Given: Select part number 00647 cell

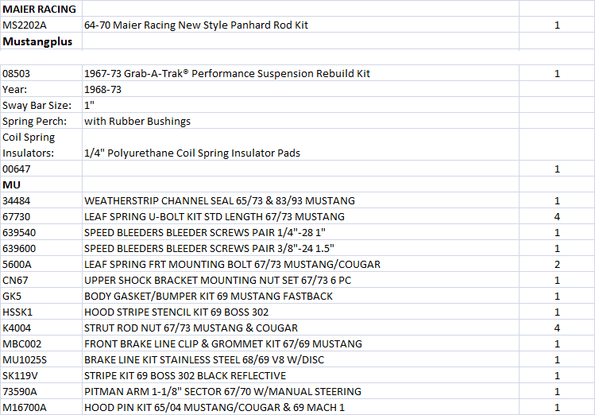Looking at the screenshot, I should pos(41,169).
